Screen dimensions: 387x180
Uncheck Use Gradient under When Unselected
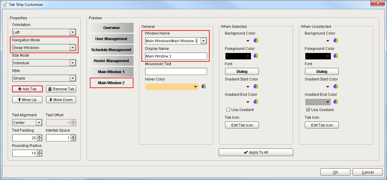[308, 110]
